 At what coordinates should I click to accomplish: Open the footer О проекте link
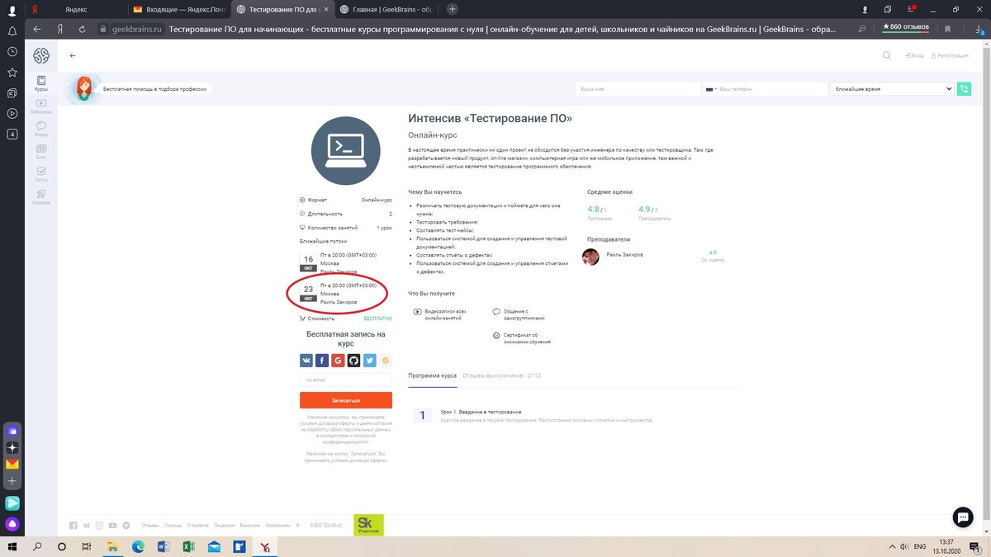click(197, 525)
